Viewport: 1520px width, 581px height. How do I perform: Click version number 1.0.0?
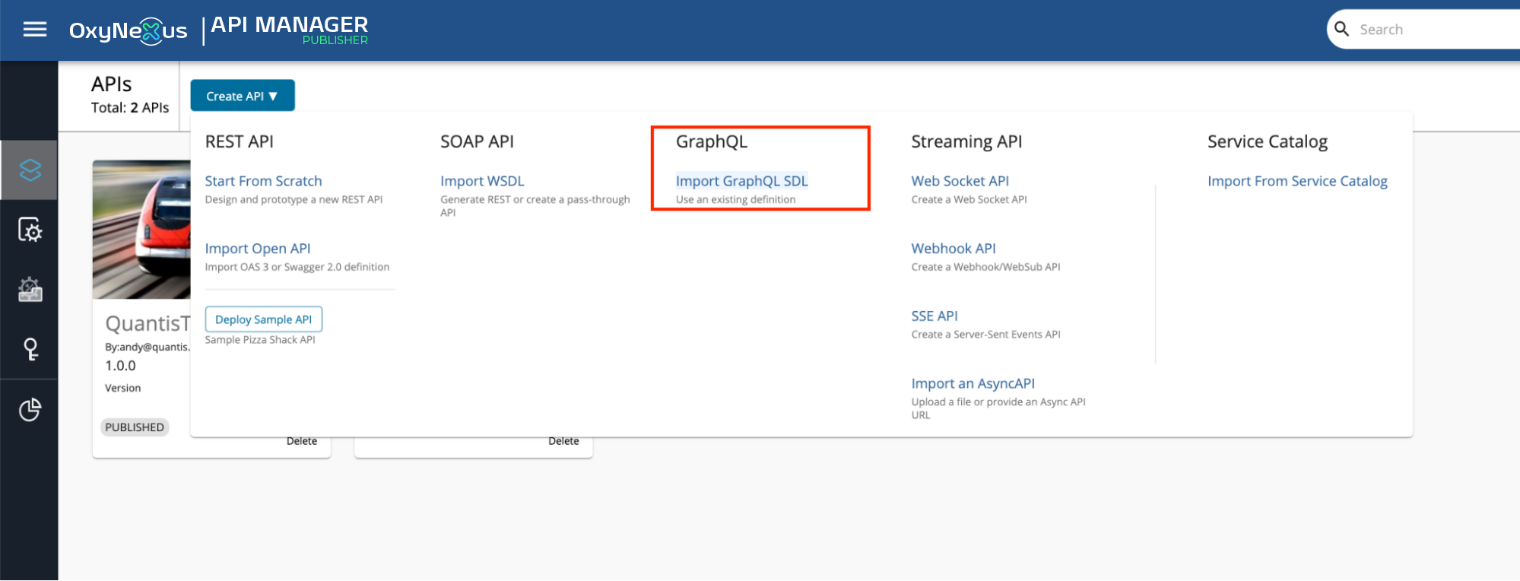[x=120, y=366]
